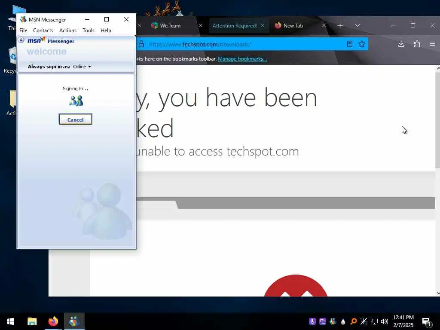Click the purple screens tray icon
The image size is (440, 330).
[323, 321]
